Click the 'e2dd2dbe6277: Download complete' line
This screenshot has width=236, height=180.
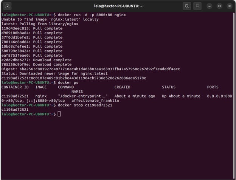[x=36, y=60]
